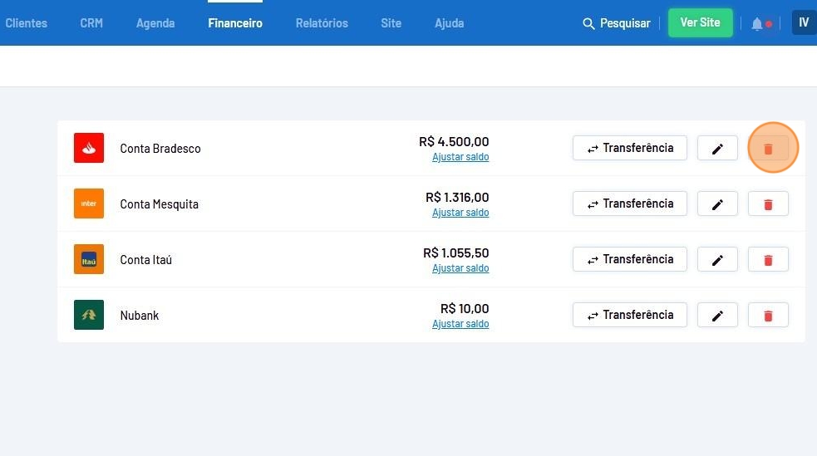Delete the Nubank account
Screen dimensions: 817x456
(768, 316)
